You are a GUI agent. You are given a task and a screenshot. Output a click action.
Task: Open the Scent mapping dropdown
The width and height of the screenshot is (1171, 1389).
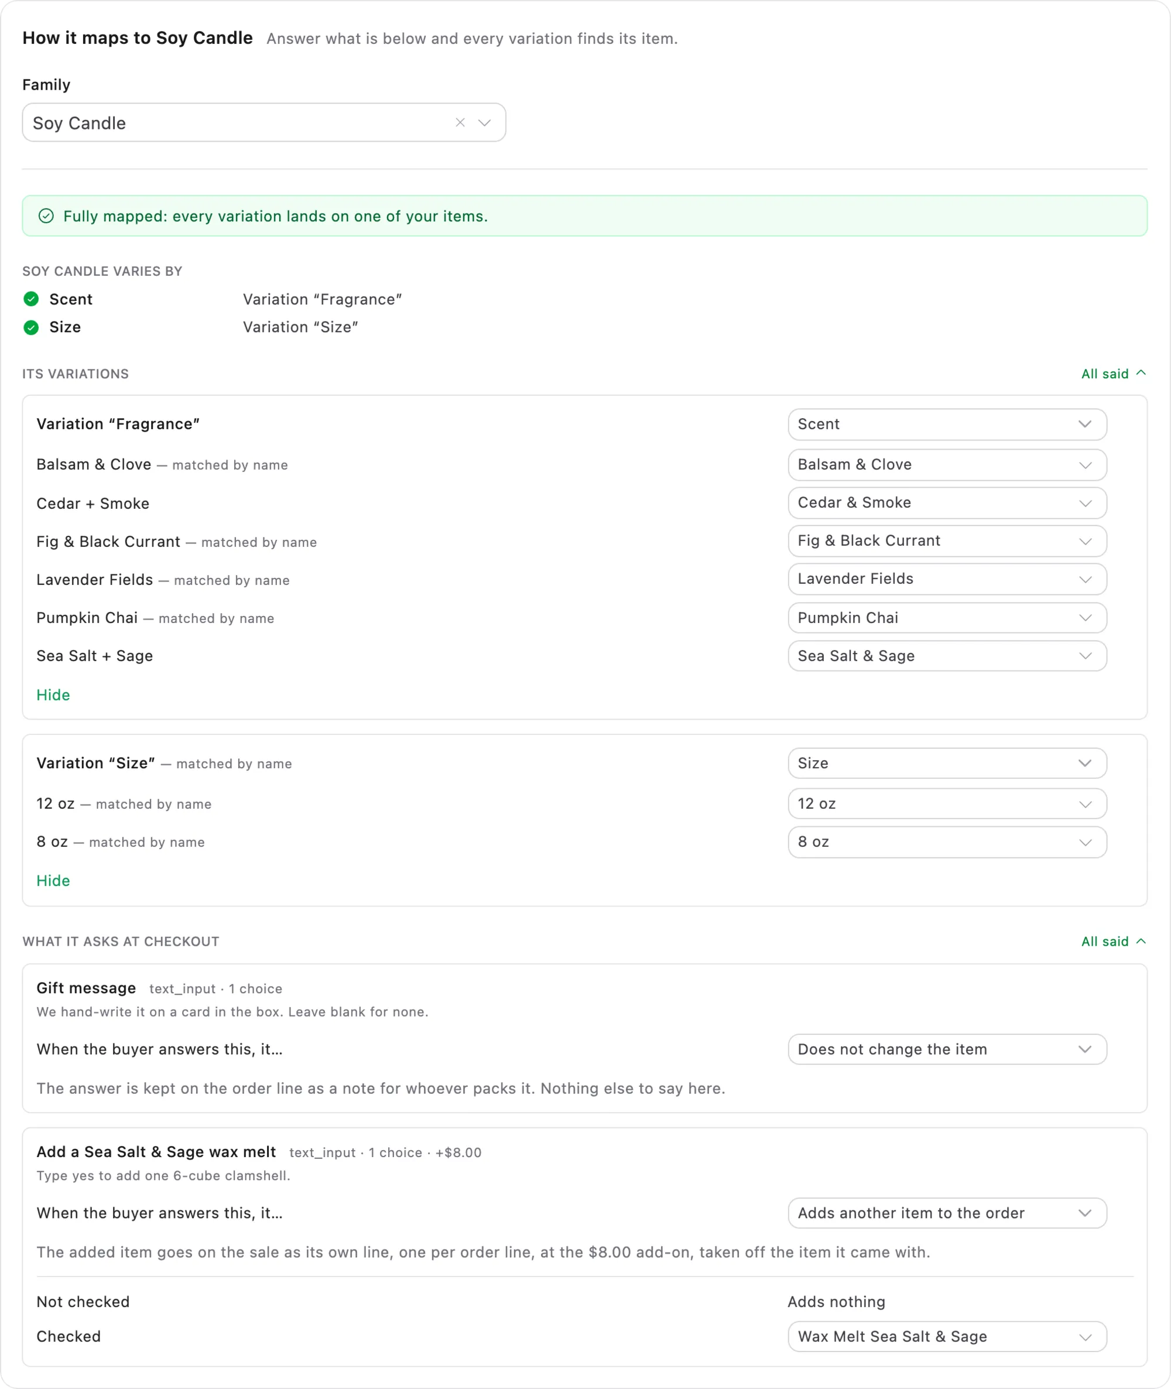947,425
